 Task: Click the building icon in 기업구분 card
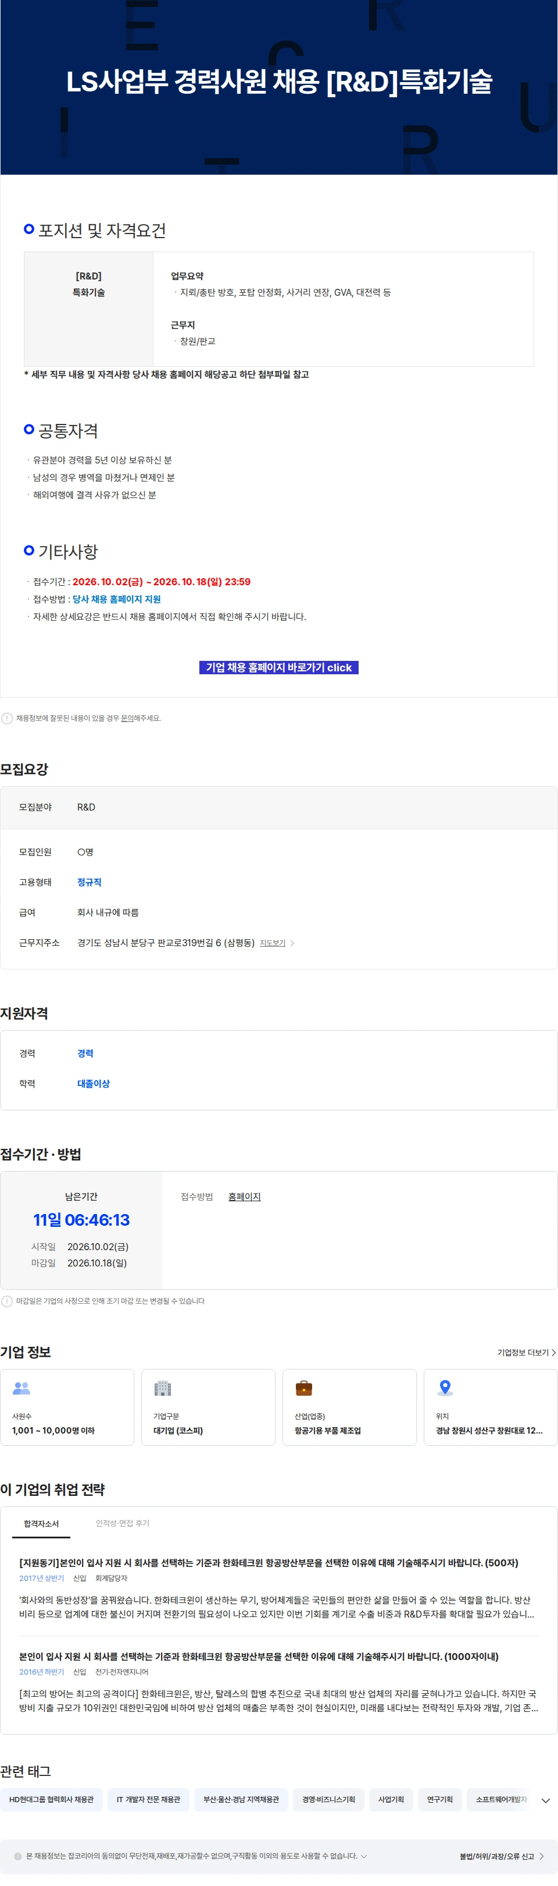[x=162, y=1388]
